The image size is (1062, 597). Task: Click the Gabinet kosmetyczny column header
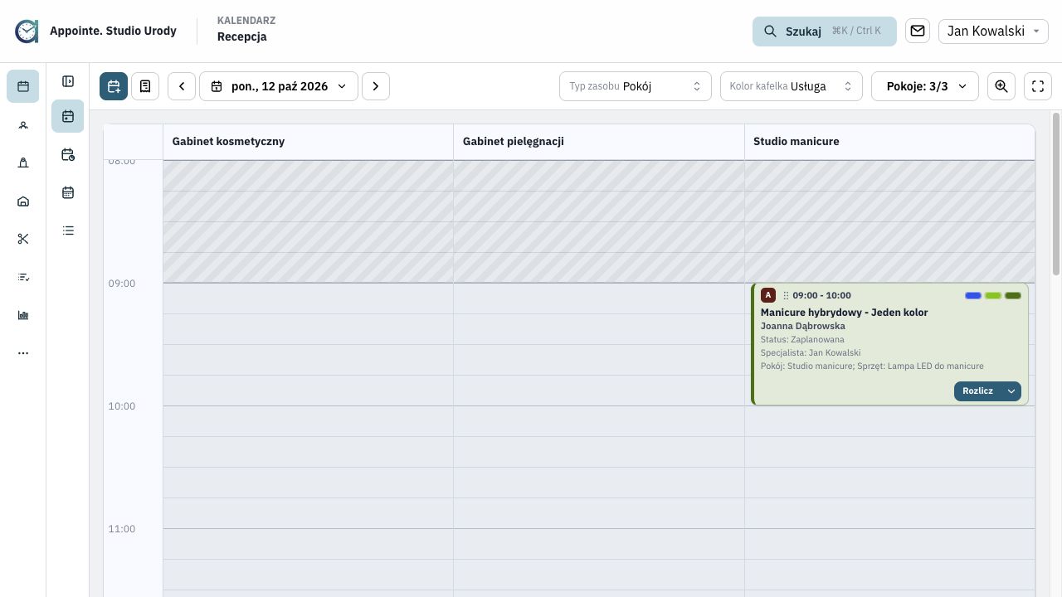pyautogui.click(x=308, y=142)
